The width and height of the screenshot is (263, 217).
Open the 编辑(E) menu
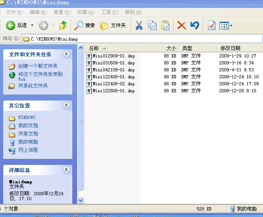38,12
